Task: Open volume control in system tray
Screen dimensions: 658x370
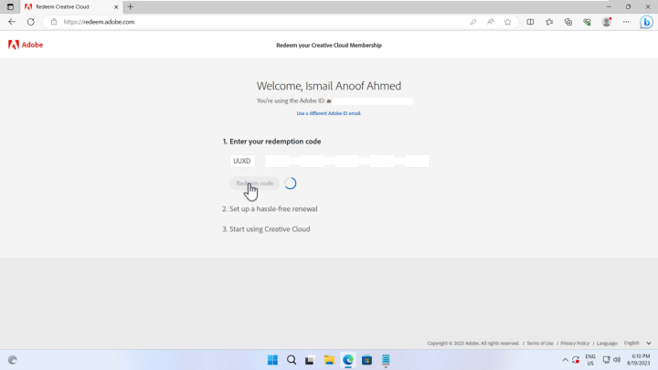Action: [x=617, y=360]
